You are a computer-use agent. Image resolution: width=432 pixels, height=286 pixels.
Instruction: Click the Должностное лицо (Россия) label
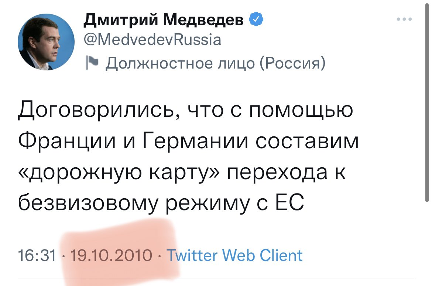(216, 63)
